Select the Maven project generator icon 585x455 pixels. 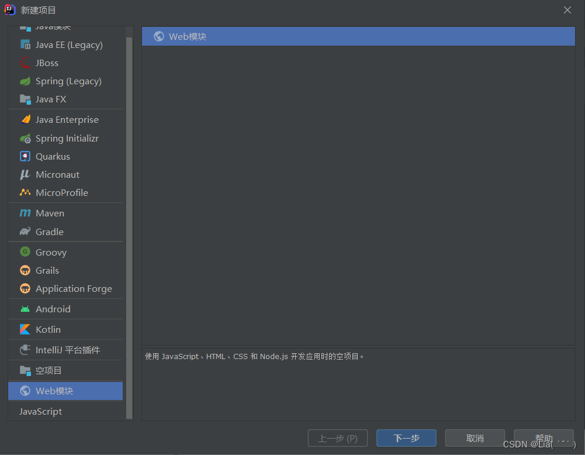click(26, 213)
